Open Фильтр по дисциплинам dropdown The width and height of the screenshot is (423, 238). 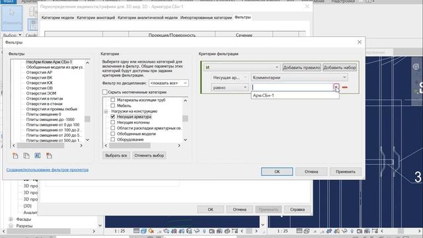pos(169,83)
